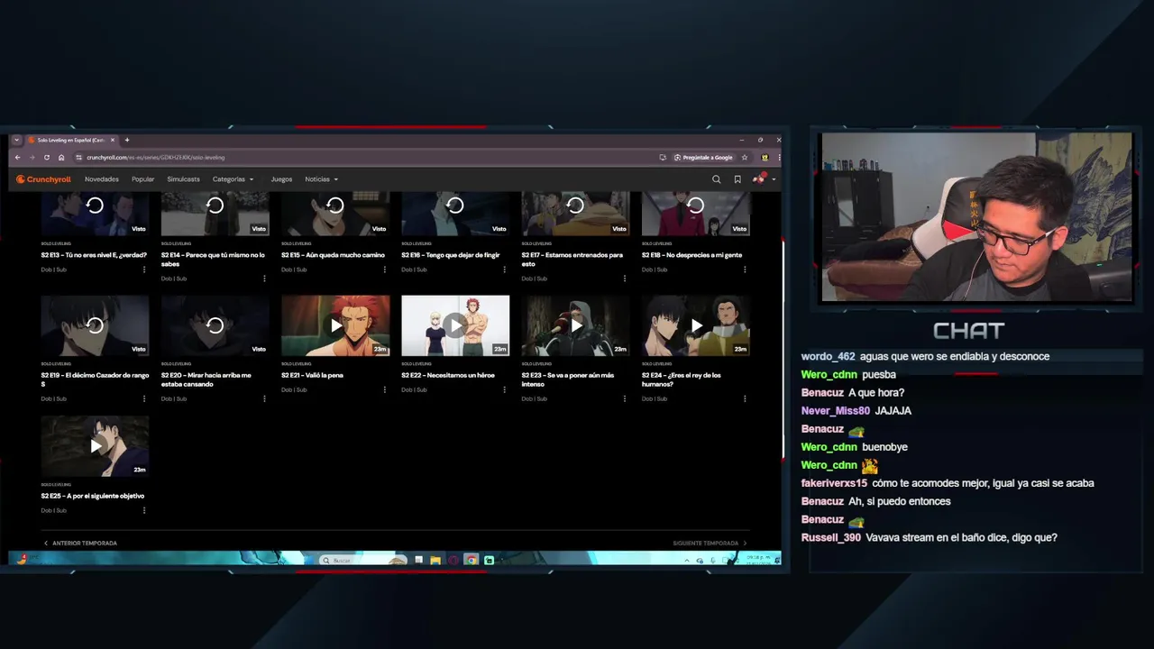Viewport: 1154px width, 649px height.
Task: Replay episode S2 E14 thumbnail
Action: (x=215, y=214)
